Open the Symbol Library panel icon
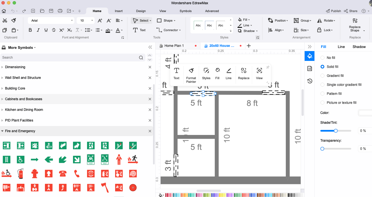 point(309,68)
